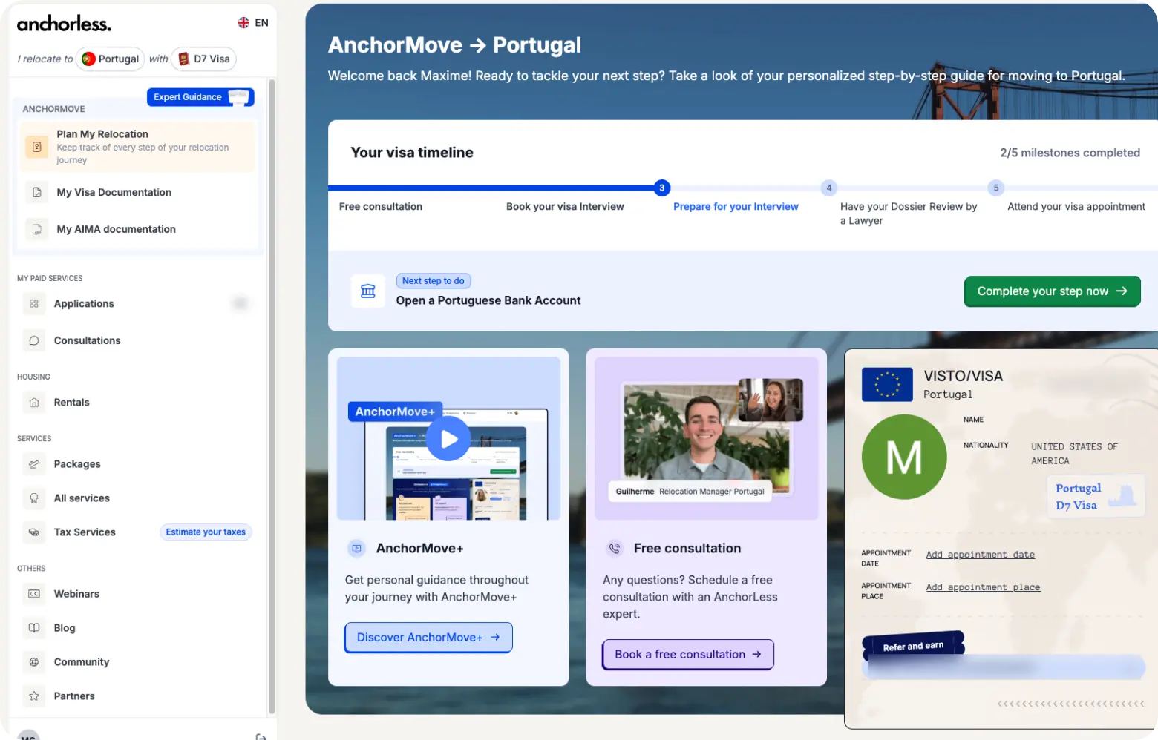Image resolution: width=1158 pixels, height=740 pixels.
Task: Click Complete your step now button
Action: point(1052,291)
